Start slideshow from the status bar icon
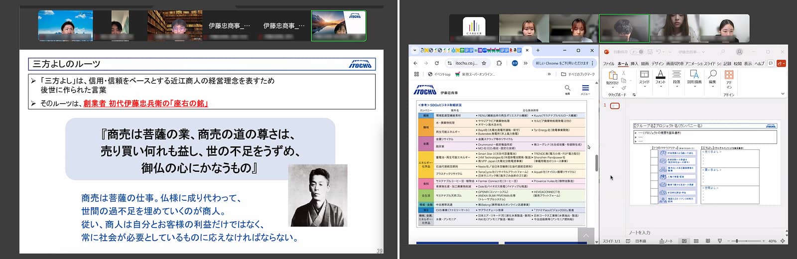The width and height of the screenshot is (797, 259). [720, 241]
